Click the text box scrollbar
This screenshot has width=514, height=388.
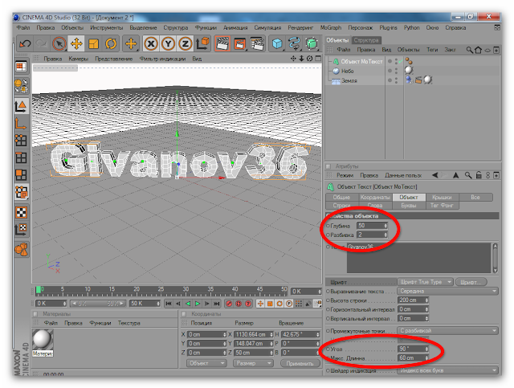tap(495, 258)
